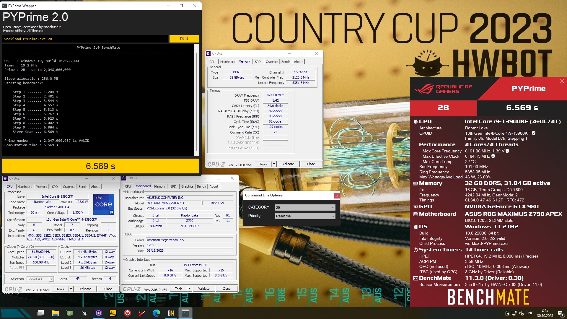Close the Command Line Options dialog
This screenshot has height=319, width=567.
pyautogui.click(x=337, y=196)
